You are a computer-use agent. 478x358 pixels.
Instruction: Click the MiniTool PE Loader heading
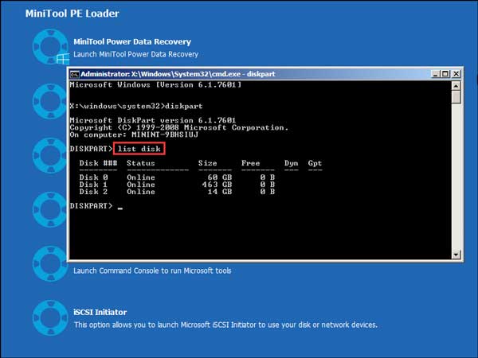pyautogui.click(x=72, y=14)
